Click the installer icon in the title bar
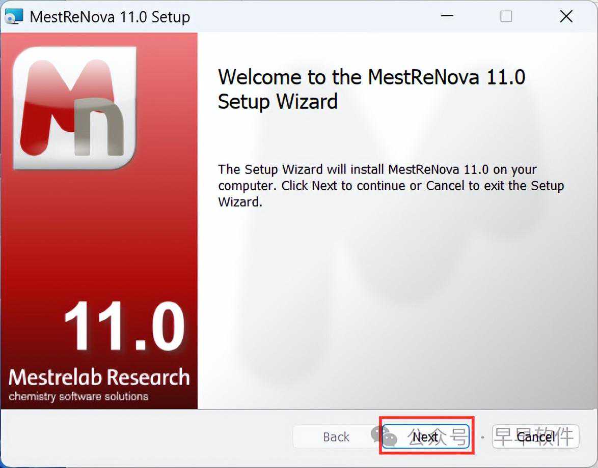Viewport: 598px width, 468px height. click(14, 16)
